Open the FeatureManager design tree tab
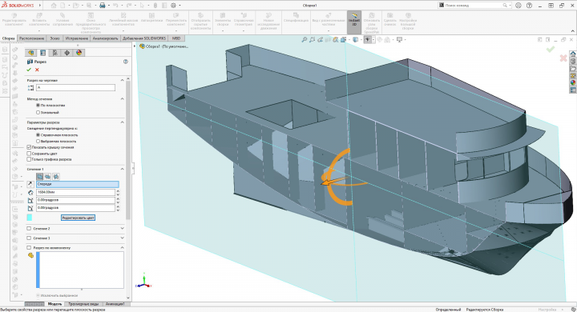 click(x=31, y=53)
